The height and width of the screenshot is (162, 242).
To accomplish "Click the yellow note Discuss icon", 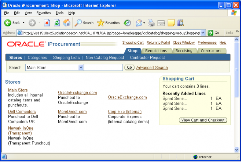I will tap(171, 23).
